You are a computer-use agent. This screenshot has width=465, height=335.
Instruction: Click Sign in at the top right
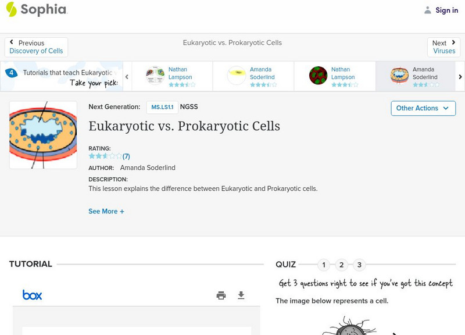click(x=446, y=10)
